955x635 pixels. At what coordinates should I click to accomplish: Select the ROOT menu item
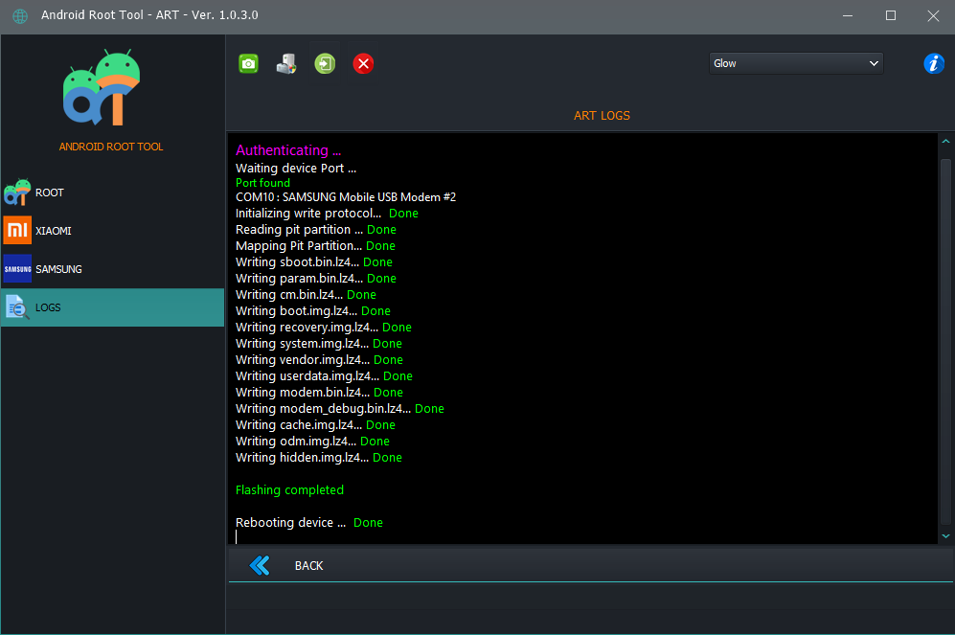pyautogui.click(x=113, y=193)
